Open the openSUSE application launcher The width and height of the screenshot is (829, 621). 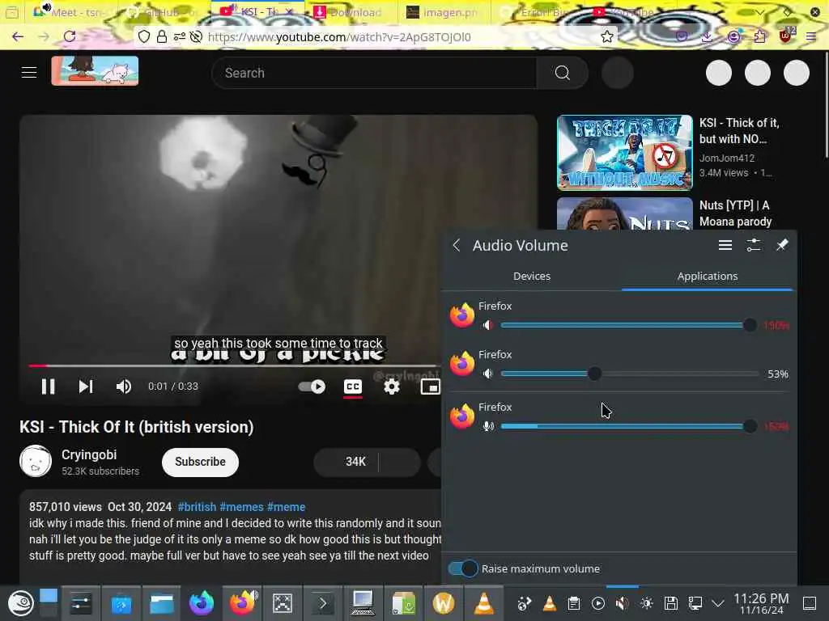pos(20,603)
